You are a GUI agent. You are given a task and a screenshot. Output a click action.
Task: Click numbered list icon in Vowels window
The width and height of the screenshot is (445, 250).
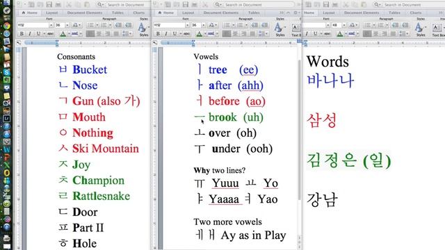pos(240,25)
